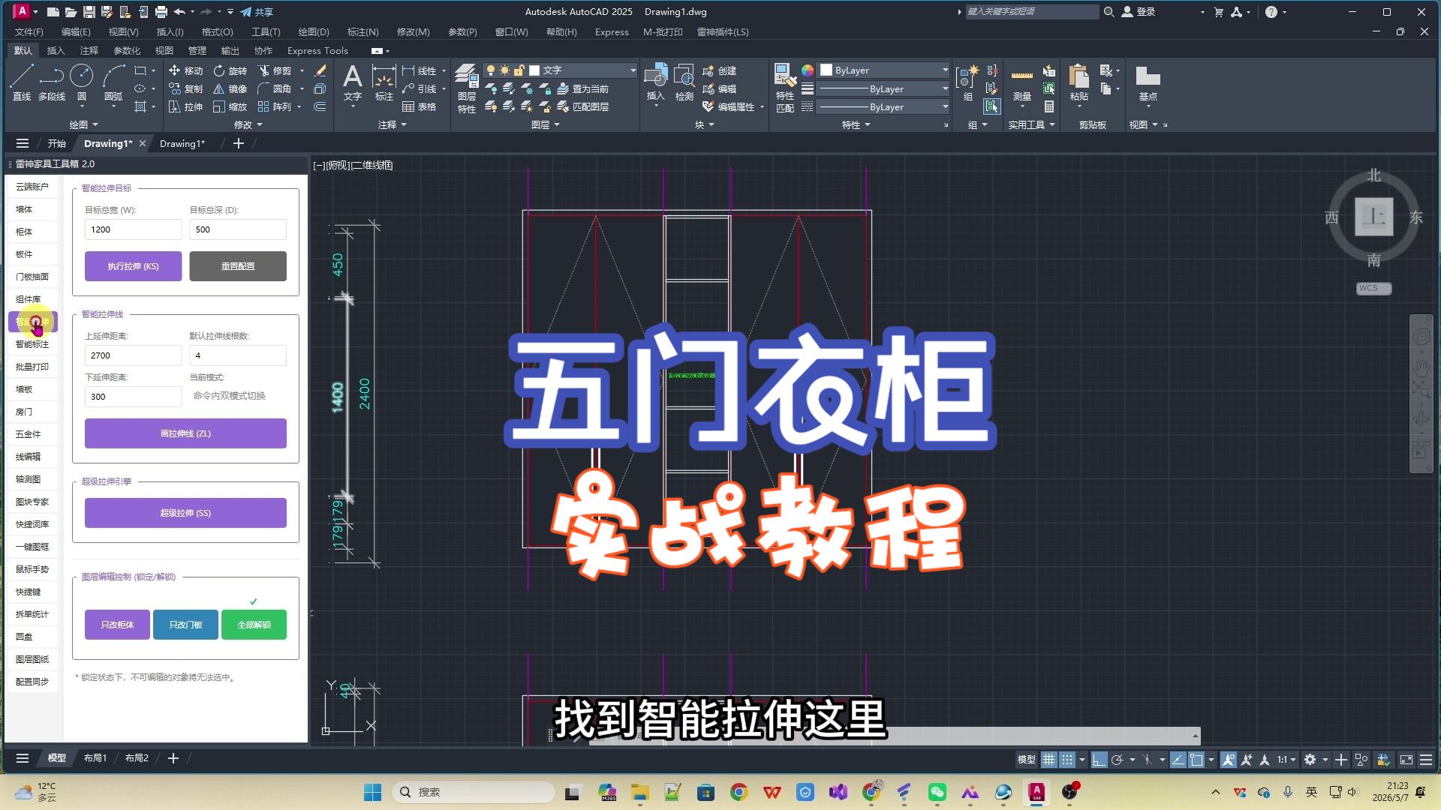The width and height of the screenshot is (1441, 810).
Task: Click Draw Stretch Line (画拉伸线 ZL) button
Action: (x=185, y=433)
